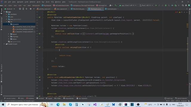The height and width of the screenshot is (107, 191).
Task: Open Skype from the Windows taskbar
Action: tap(70, 104)
